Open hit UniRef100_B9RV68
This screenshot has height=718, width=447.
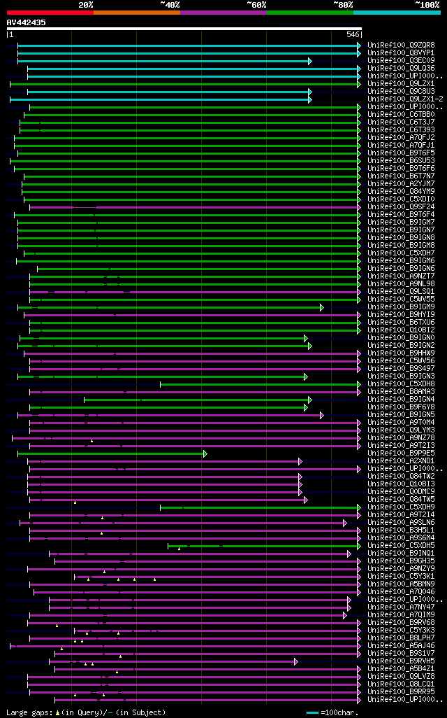point(402,623)
